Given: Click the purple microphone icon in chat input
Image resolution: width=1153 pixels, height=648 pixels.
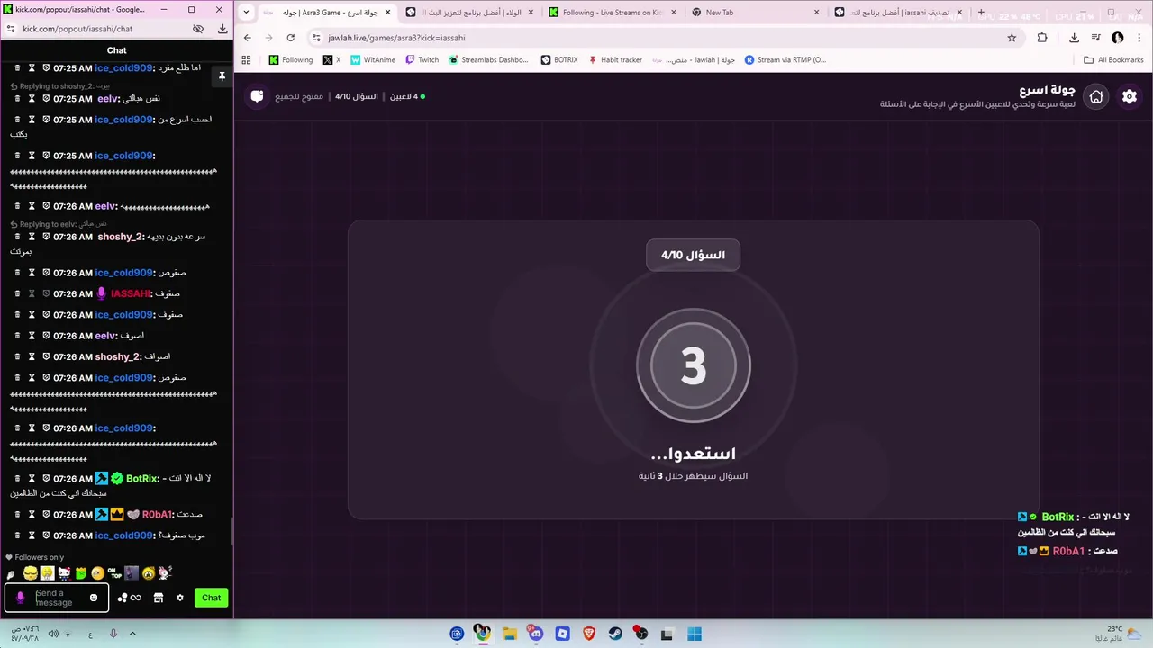Looking at the screenshot, I should [x=20, y=598].
